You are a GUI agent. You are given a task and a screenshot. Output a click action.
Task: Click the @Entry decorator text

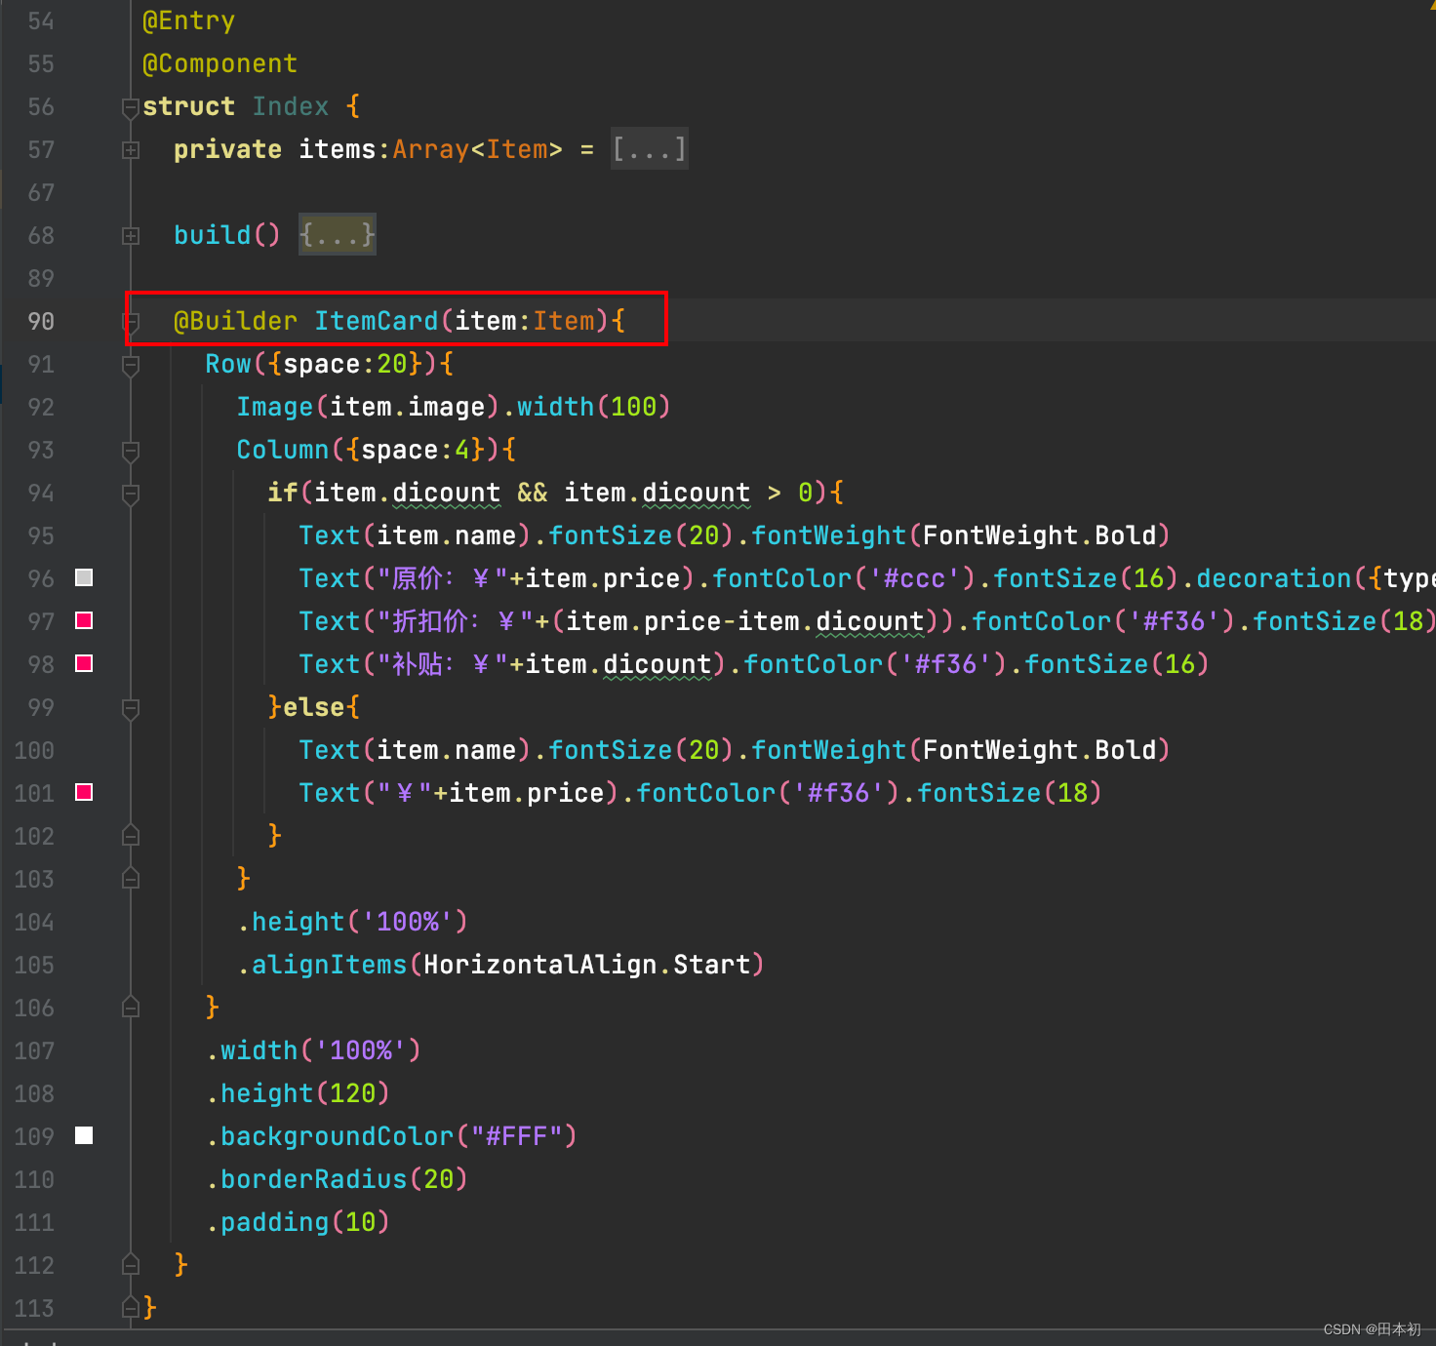(189, 21)
